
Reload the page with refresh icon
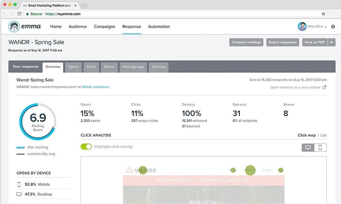[x=19, y=14]
